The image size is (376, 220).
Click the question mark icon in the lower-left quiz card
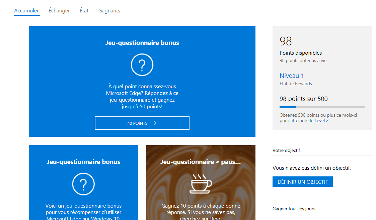pyautogui.click(x=83, y=184)
